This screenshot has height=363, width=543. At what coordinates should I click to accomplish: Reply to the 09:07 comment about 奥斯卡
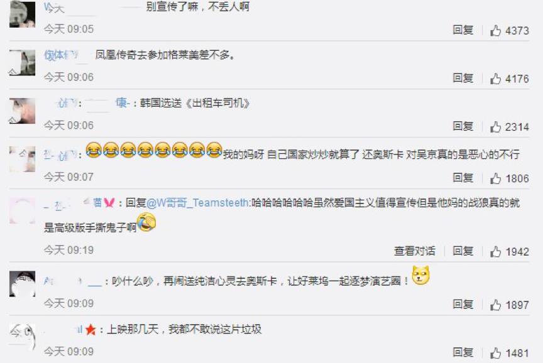pyautogui.click(x=463, y=178)
